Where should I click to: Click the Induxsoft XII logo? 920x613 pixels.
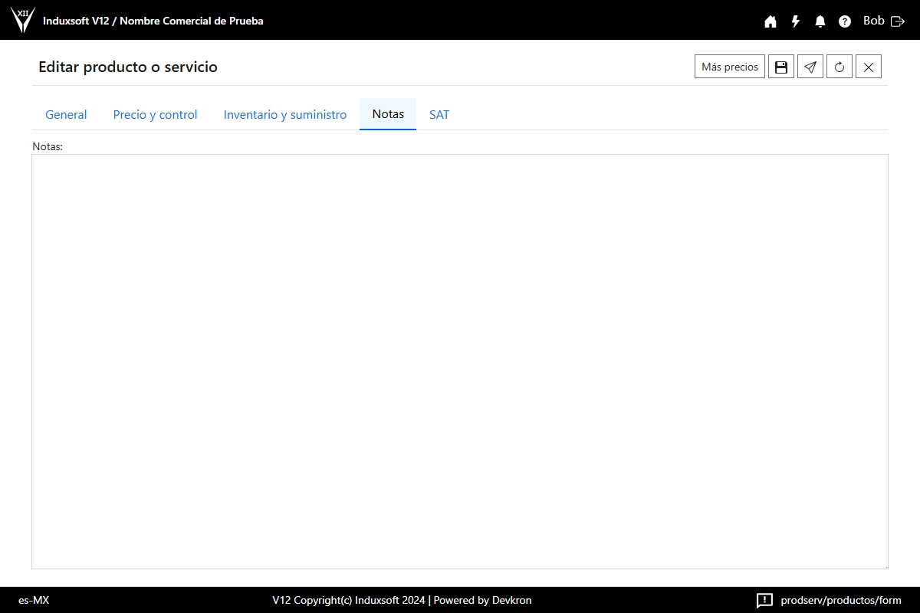tap(23, 20)
